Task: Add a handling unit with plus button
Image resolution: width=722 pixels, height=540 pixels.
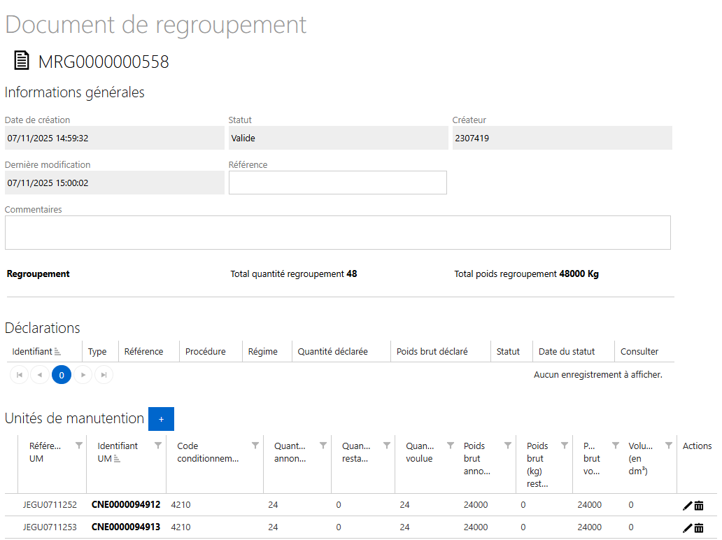Action: (161, 419)
